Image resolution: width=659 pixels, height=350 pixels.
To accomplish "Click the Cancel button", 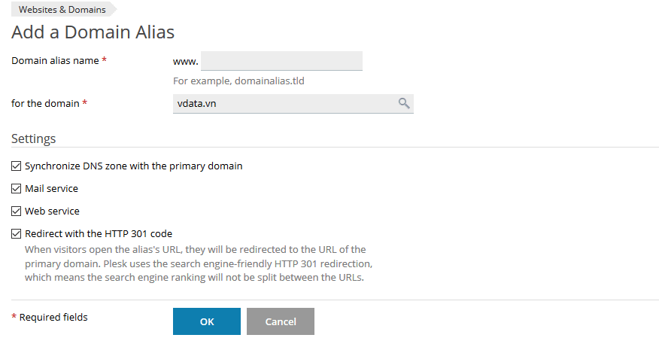I will [x=281, y=321].
